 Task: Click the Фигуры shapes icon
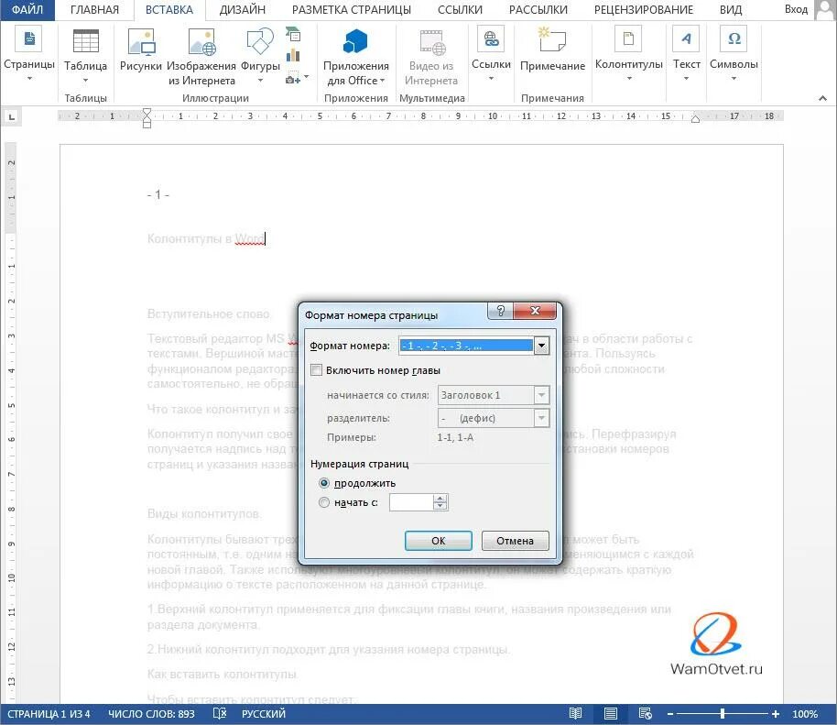point(260,41)
